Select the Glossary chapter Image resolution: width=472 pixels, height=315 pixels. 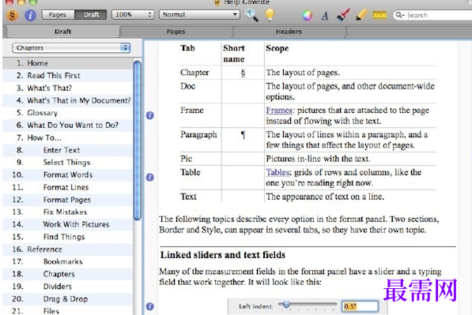tap(68, 113)
